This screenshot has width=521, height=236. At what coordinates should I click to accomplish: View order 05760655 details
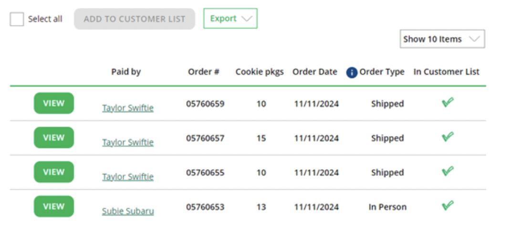pyautogui.click(x=54, y=172)
